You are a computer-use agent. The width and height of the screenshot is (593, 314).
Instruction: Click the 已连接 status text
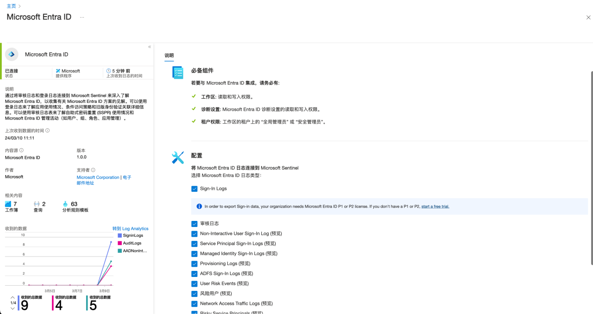[x=12, y=71]
